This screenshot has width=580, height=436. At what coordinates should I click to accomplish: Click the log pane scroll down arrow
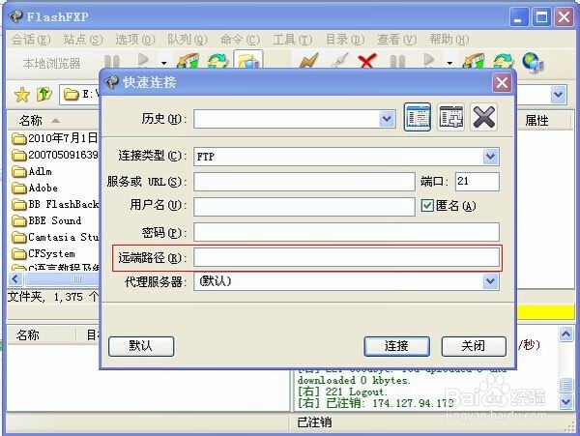565,401
